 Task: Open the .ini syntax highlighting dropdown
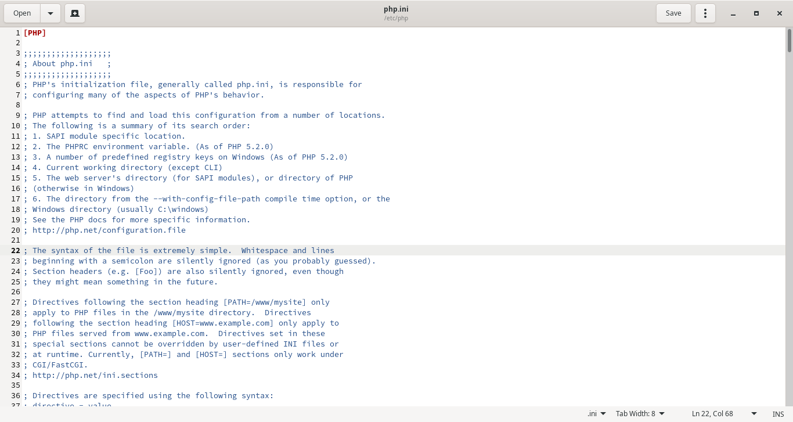pos(596,413)
